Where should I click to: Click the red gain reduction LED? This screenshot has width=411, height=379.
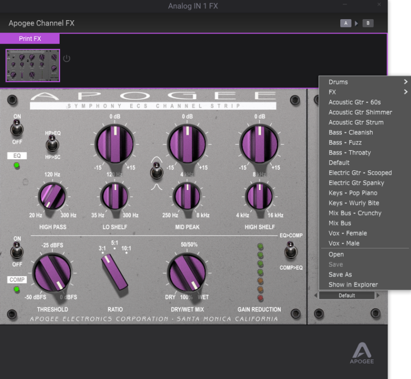coord(260,298)
